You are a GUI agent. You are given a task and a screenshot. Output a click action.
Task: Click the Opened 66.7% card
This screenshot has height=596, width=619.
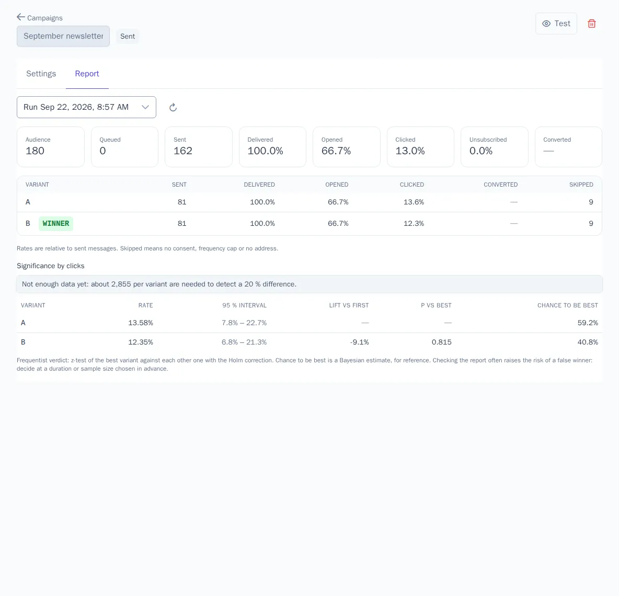pyautogui.click(x=347, y=147)
